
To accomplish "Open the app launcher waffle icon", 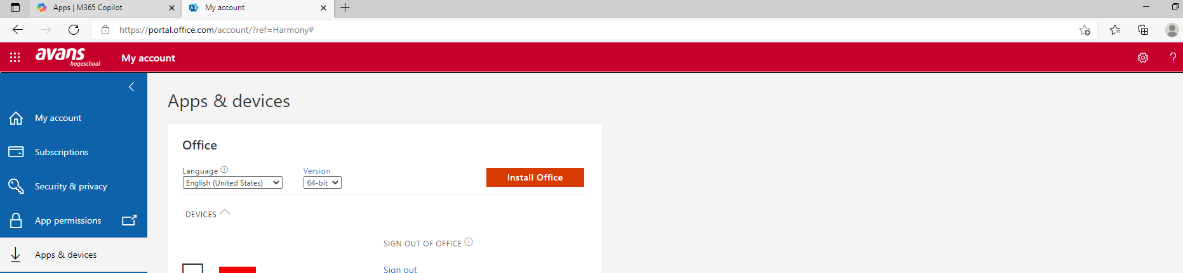I will (15, 58).
